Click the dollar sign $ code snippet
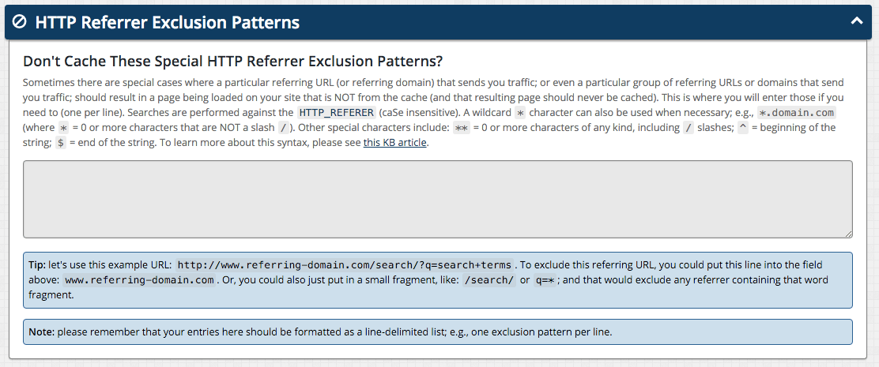Screen dimensions: 879x367 pyautogui.click(x=61, y=142)
